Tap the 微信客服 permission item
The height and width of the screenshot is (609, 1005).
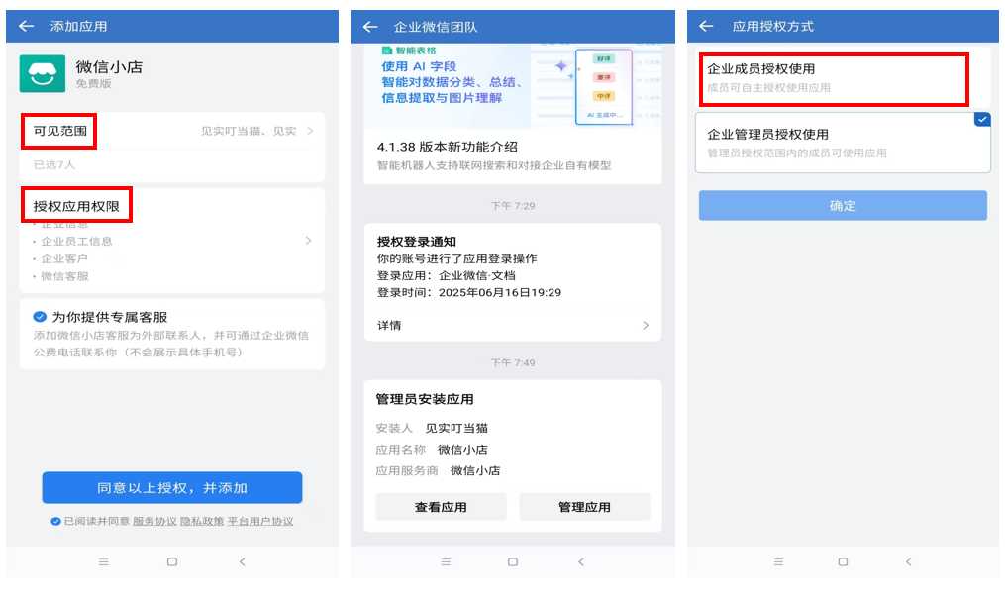64,276
